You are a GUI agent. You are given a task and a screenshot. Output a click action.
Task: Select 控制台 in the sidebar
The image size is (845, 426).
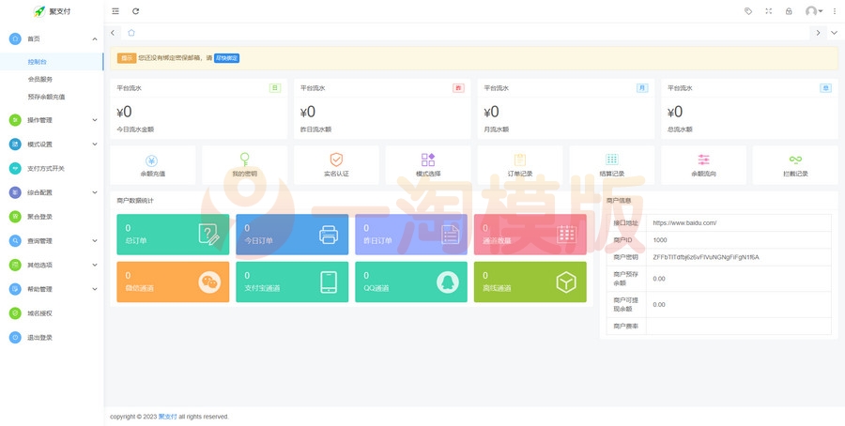[x=52, y=62]
